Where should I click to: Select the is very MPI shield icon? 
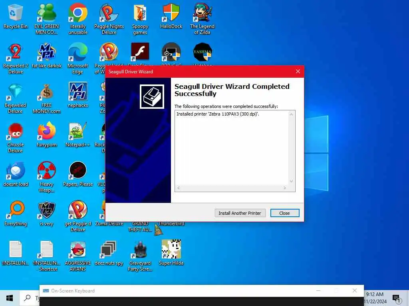click(47, 214)
